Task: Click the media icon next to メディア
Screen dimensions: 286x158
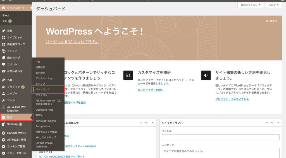Action: (3, 51)
